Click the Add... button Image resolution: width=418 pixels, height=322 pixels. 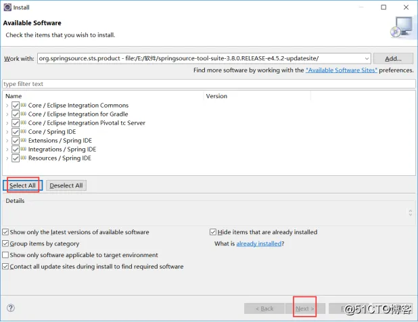pos(393,58)
